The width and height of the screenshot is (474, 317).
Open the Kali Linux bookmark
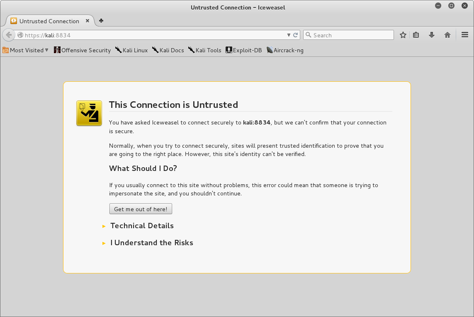pyautogui.click(x=131, y=50)
